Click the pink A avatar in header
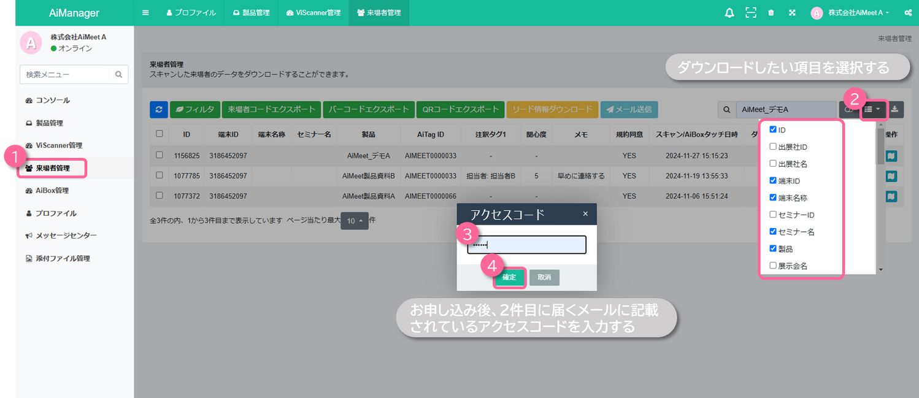Image resolution: width=919 pixels, height=398 pixels. (817, 13)
